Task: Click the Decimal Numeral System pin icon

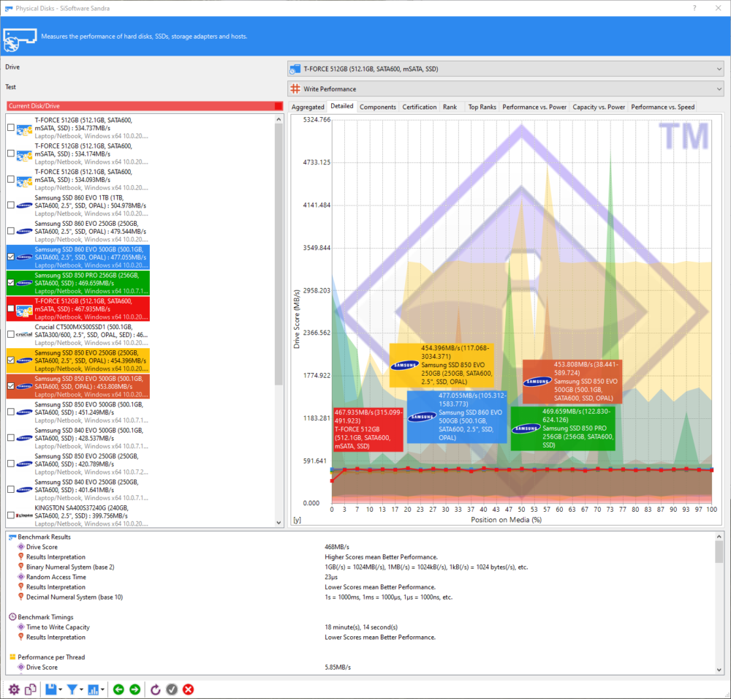Action: [21, 597]
